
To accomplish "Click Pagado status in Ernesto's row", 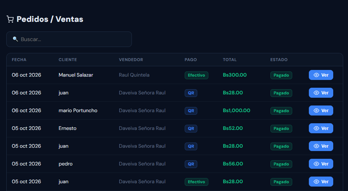I will coord(281,128).
